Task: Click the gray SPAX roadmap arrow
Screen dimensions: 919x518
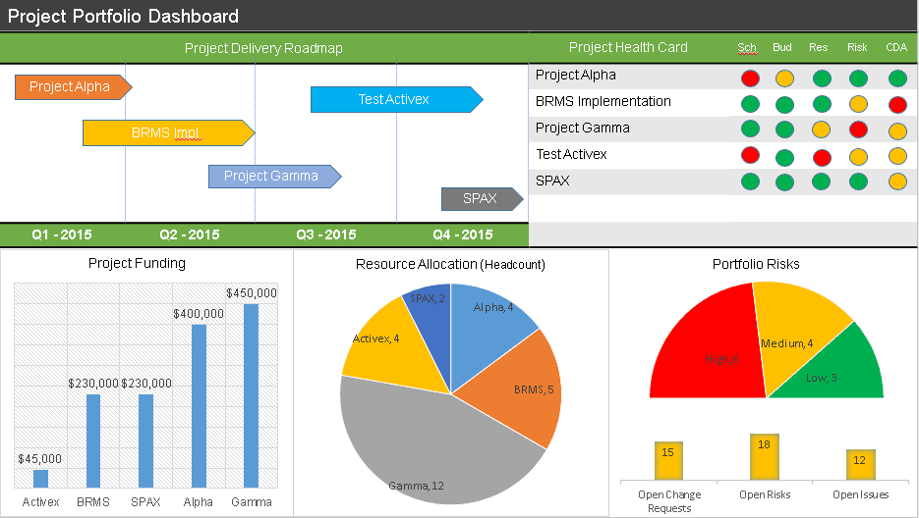Action: pos(480,199)
